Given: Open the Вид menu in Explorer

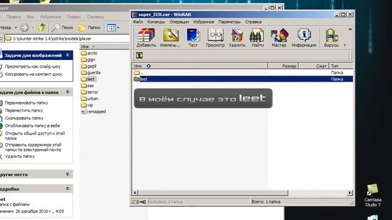Looking at the screenshot, I should (x=30, y=16).
